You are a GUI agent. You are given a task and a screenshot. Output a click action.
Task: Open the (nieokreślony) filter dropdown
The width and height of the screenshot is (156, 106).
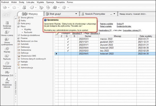pos(105,30)
